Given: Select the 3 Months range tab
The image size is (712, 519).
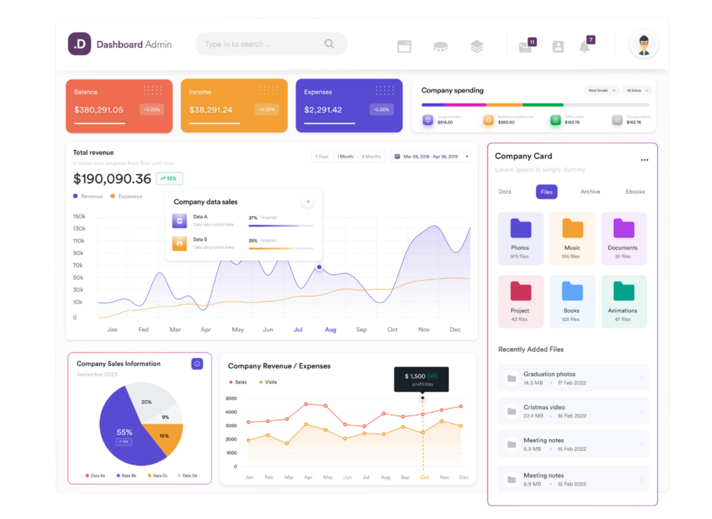Looking at the screenshot, I should 371,156.
